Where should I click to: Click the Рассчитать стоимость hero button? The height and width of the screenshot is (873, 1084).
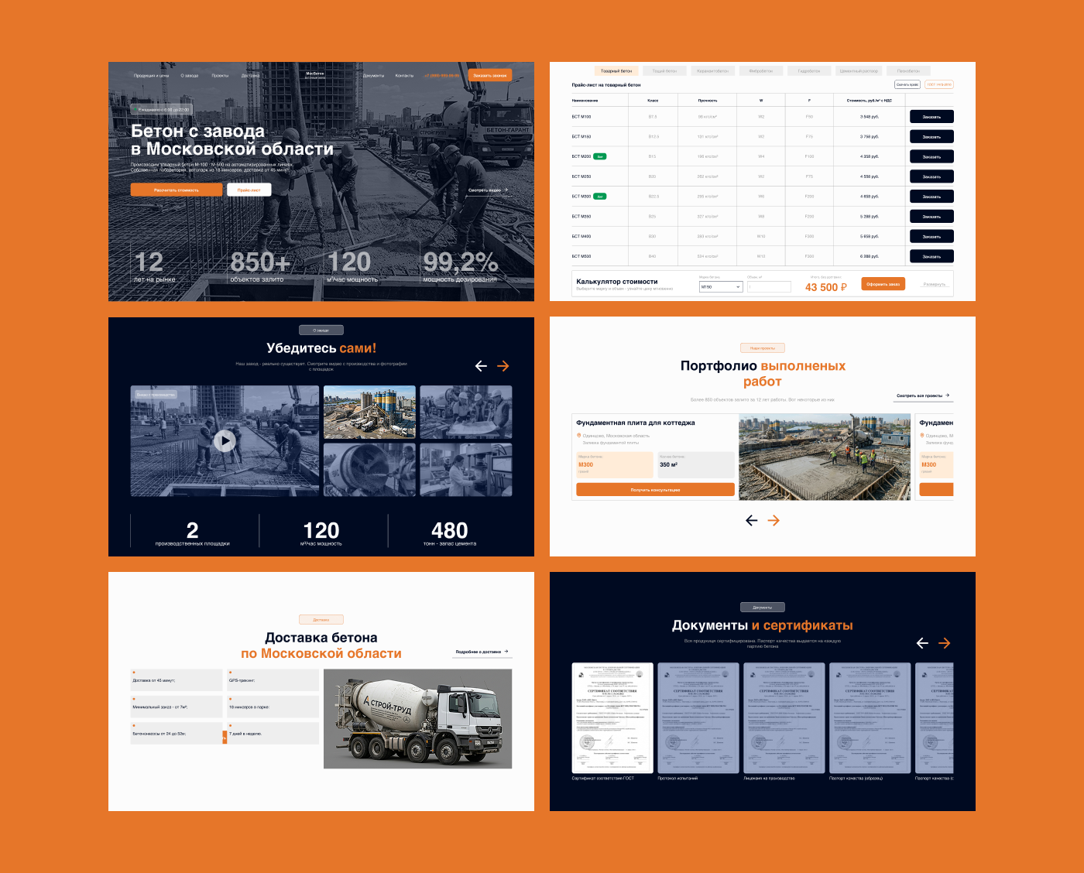(177, 190)
